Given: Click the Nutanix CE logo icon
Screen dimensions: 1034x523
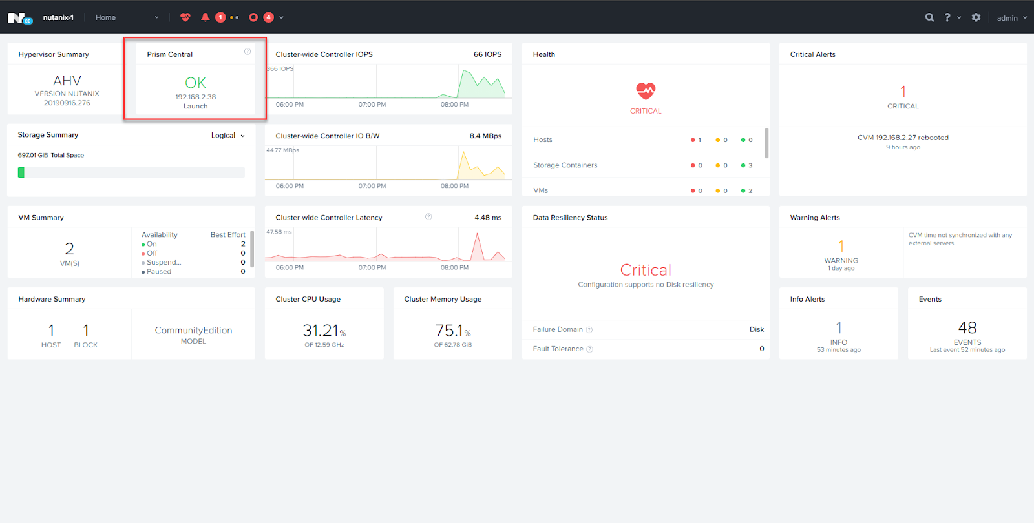Looking at the screenshot, I should [x=19, y=18].
